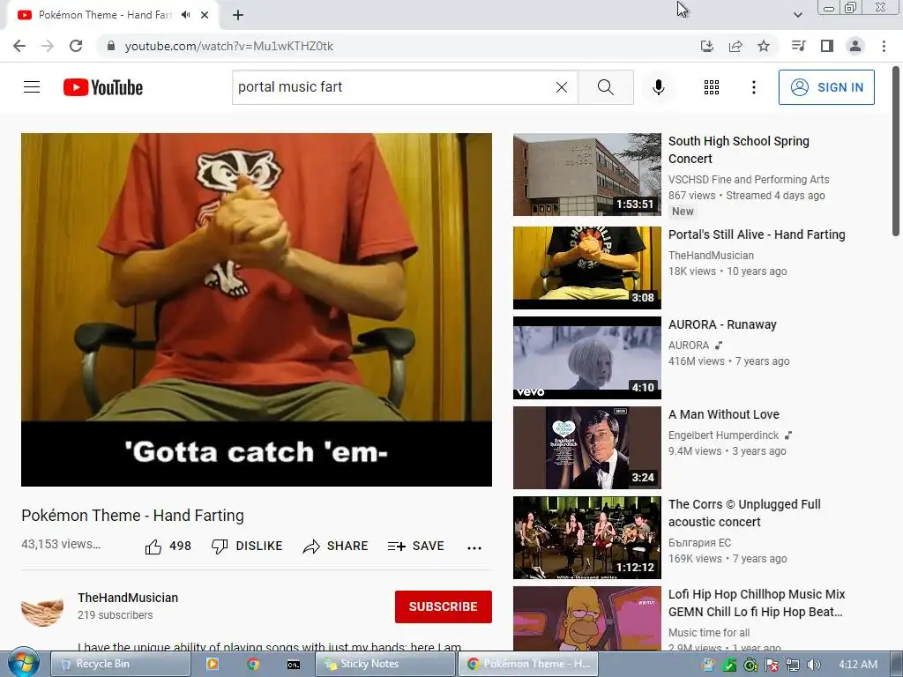
Task: Open the Windows Start menu
Action: [23, 663]
